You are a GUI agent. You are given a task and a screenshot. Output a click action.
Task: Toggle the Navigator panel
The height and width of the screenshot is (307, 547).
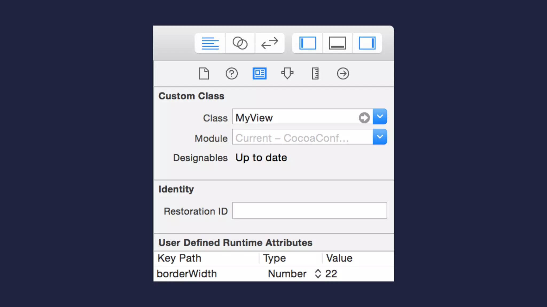pos(308,43)
